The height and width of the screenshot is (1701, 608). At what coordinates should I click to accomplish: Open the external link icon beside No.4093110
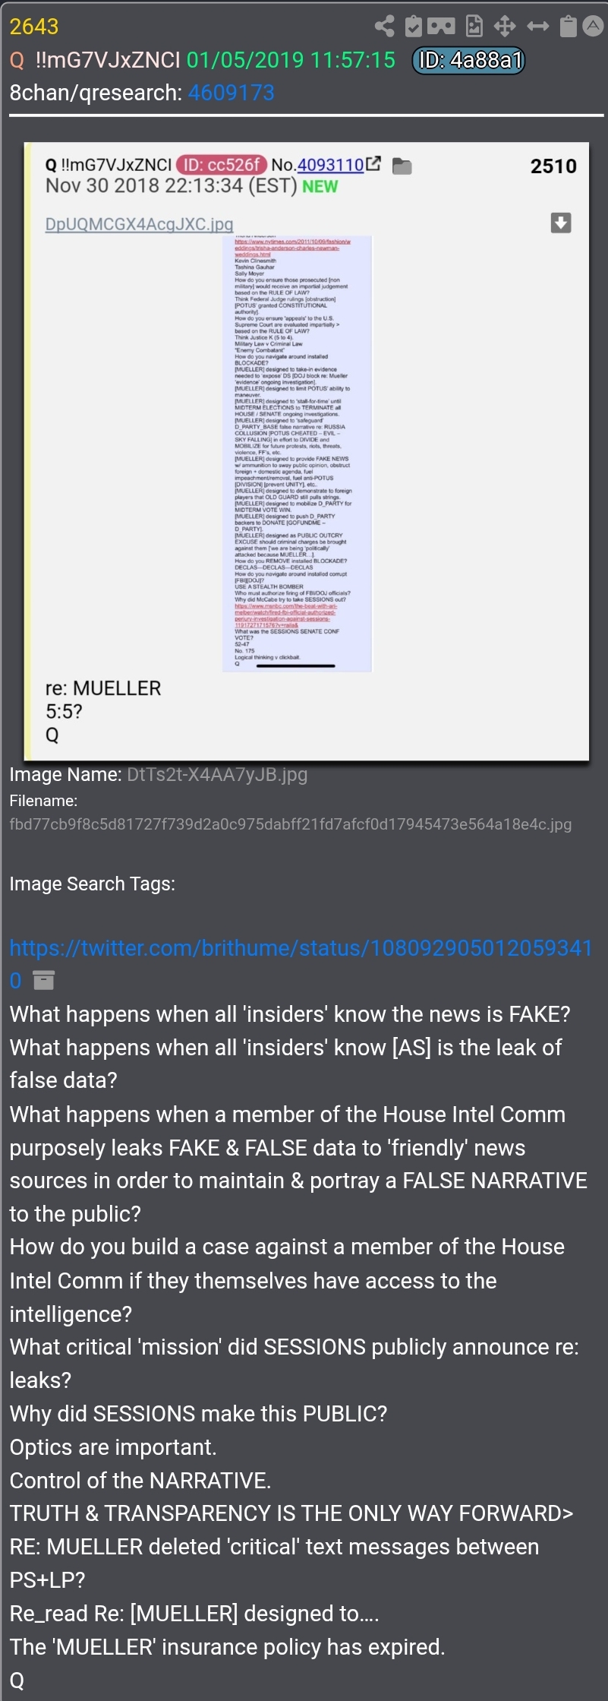(x=373, y=164)
